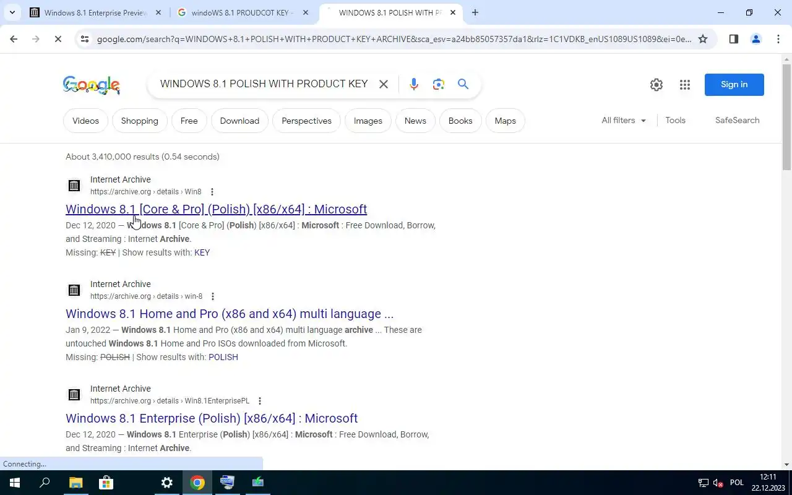Image resolution: width=792 pixels, height=495 pixels.
Task: Filter results by Images
Action: pos(368,121)
